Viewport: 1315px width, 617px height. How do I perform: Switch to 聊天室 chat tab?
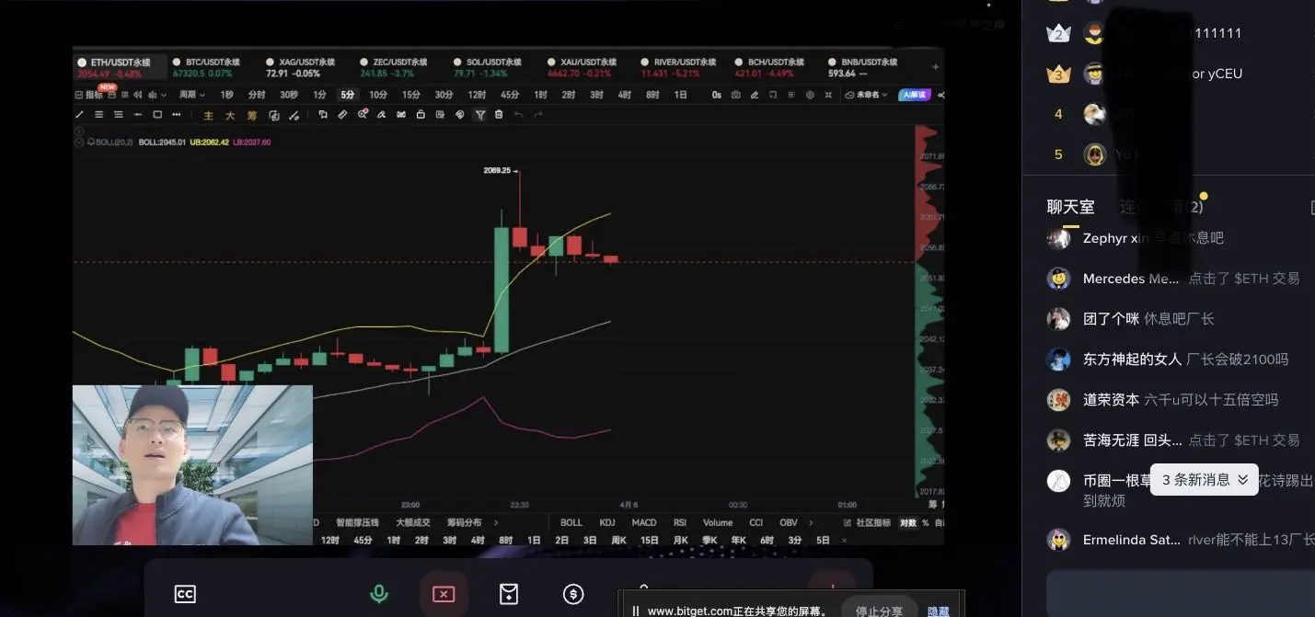(x=1070, y=207)
